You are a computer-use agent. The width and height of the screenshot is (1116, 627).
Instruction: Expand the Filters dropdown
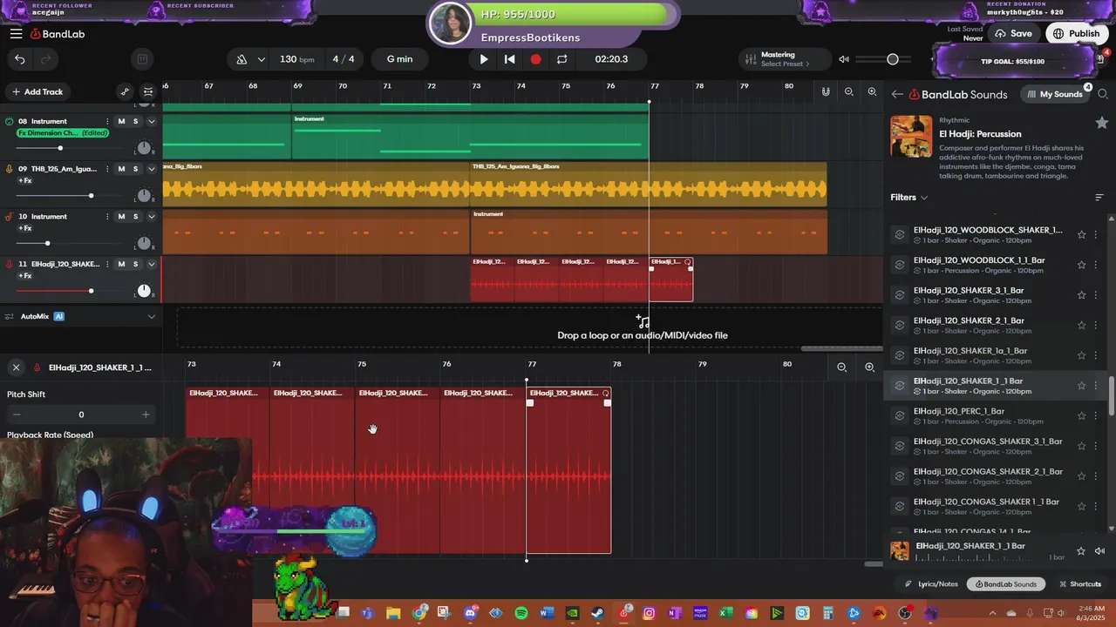pos(909,198)
